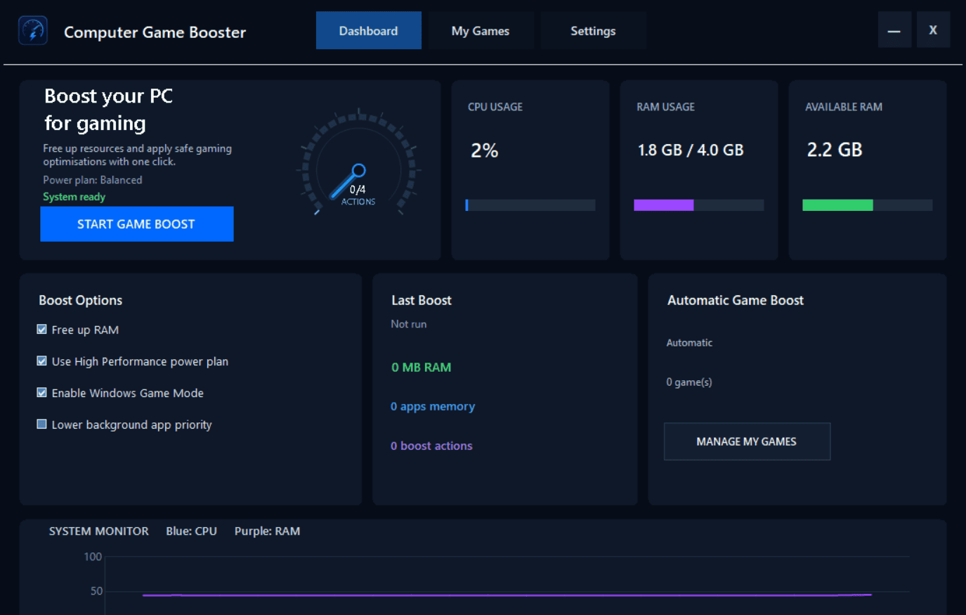Disable Enable Windows Game Mode option
Image resolution: width=966 pixels, height=615 pixels.
pos(41,393)
